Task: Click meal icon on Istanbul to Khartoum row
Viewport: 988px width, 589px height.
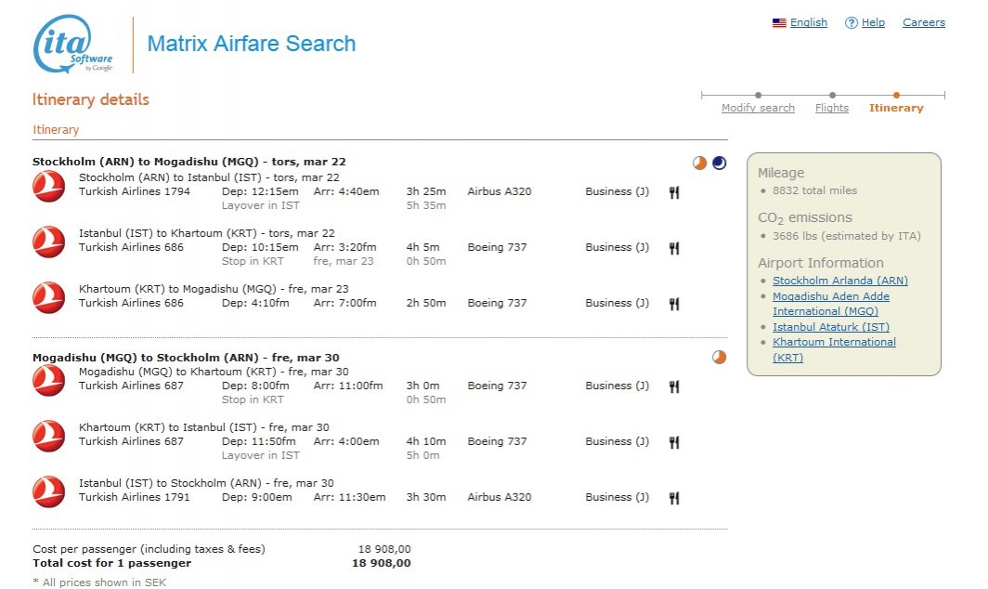Action: 674,248
